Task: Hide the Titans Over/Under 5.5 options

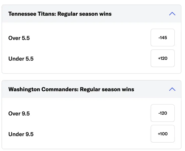Action: [x=172, y=14]
